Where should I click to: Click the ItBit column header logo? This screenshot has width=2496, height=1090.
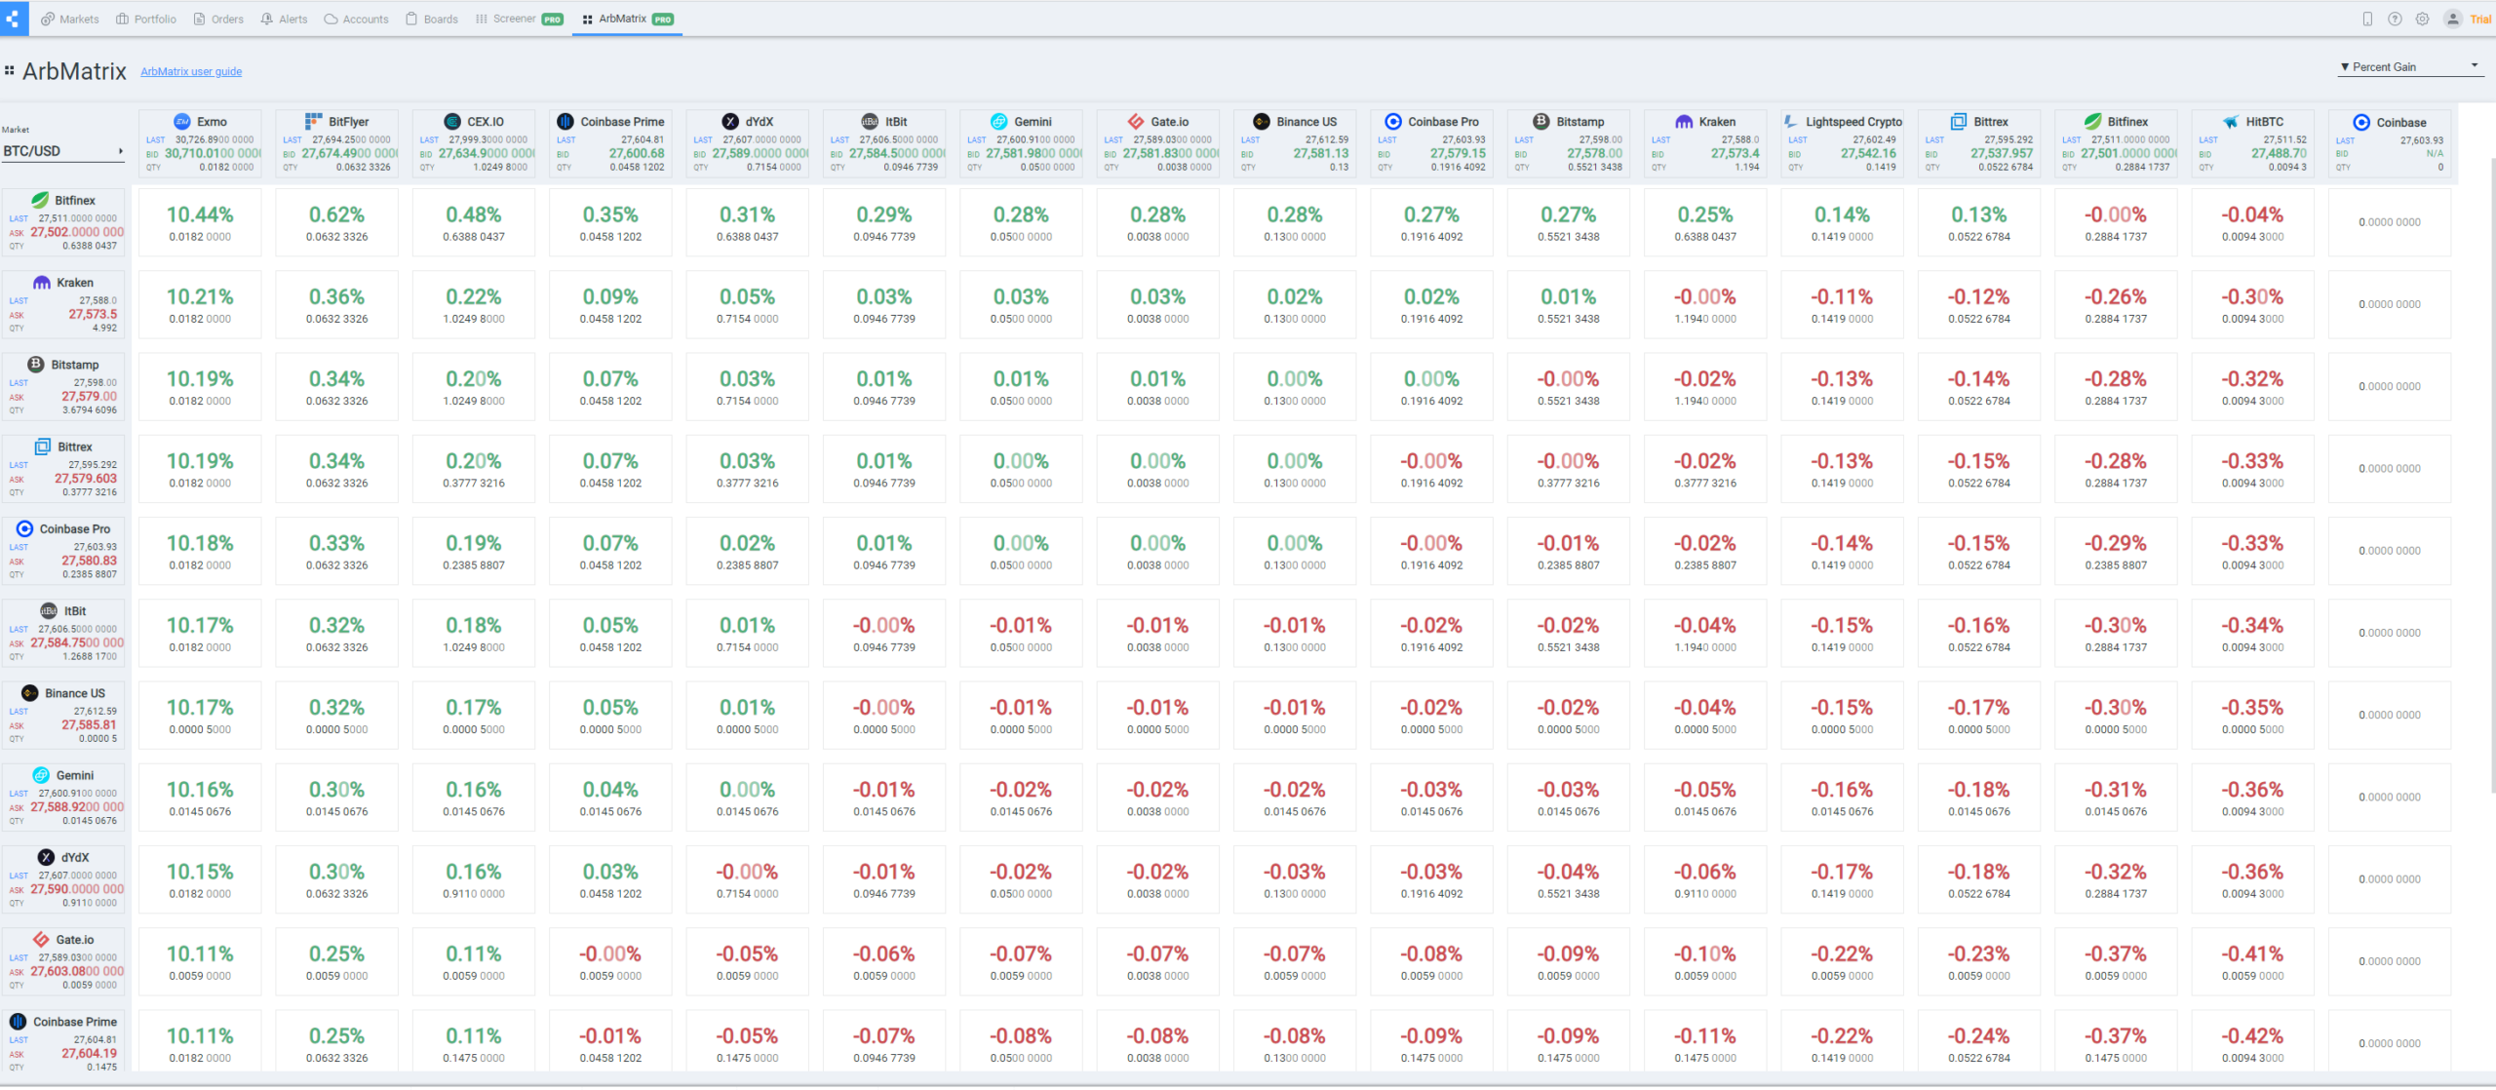[870, 122]
